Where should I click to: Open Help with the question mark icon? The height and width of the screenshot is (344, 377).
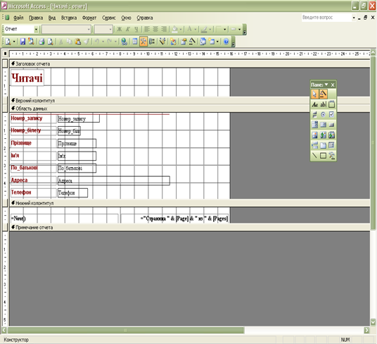click(226, 42)
